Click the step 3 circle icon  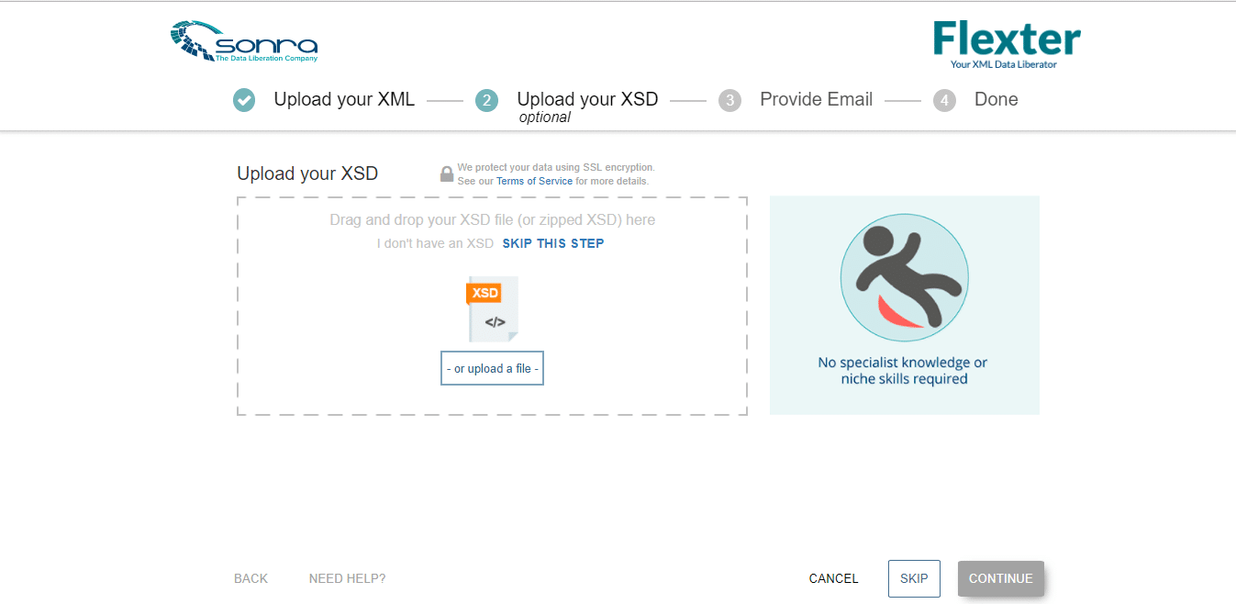[729, 100]
